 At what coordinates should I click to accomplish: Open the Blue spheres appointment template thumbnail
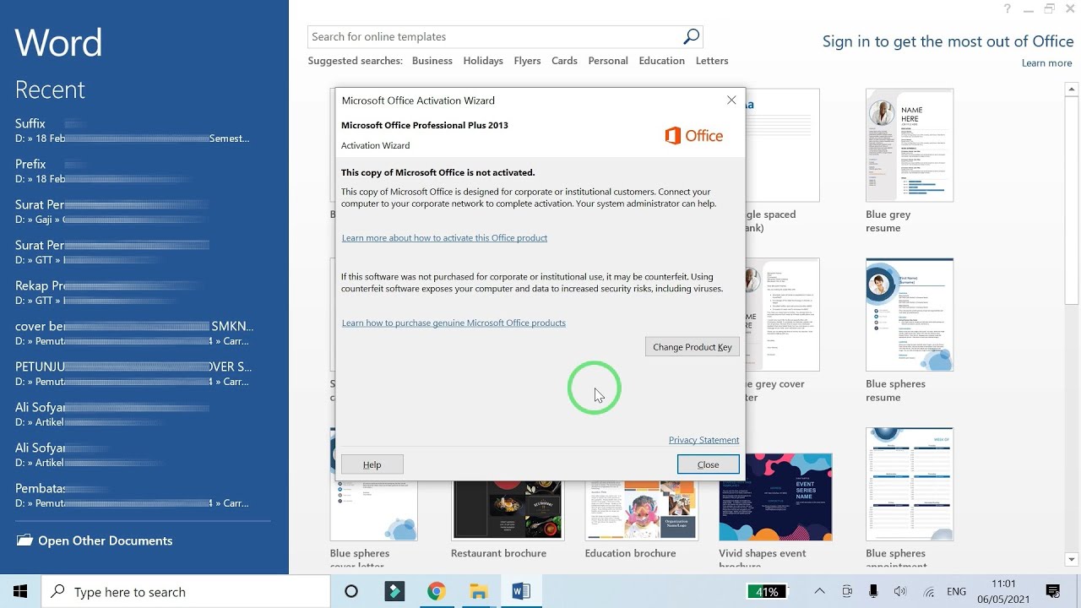910,484
